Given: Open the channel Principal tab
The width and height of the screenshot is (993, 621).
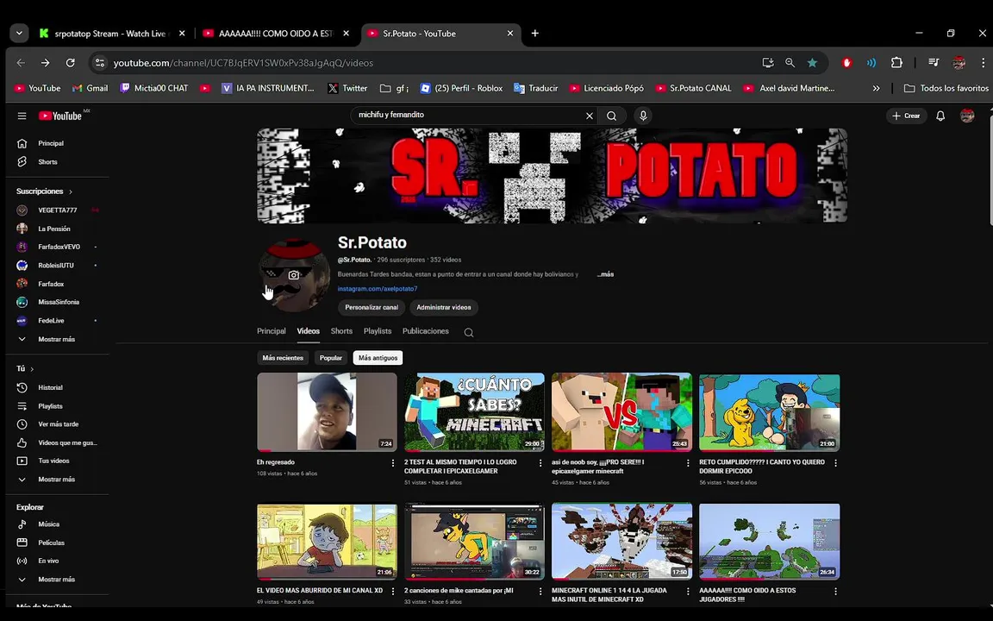Looking at the screenshot, I should point(271,331).
